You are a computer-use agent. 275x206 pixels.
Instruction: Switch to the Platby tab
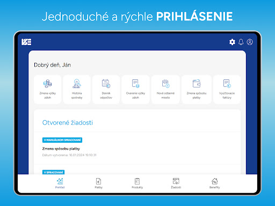(x=98, y=183)
